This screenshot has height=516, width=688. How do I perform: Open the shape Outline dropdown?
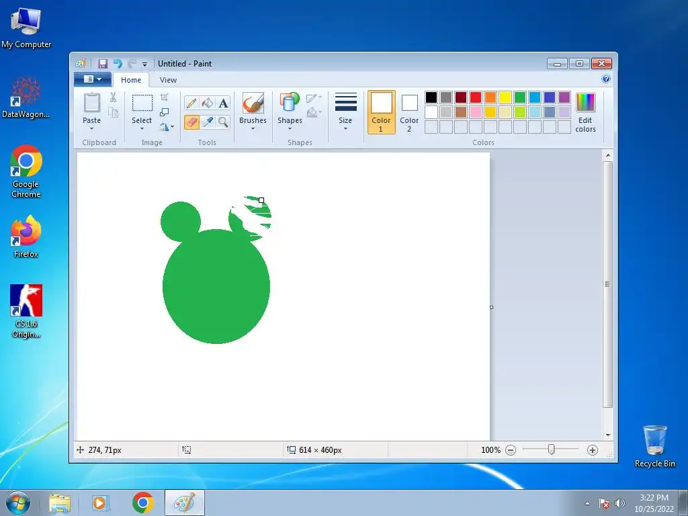(314, 97)
